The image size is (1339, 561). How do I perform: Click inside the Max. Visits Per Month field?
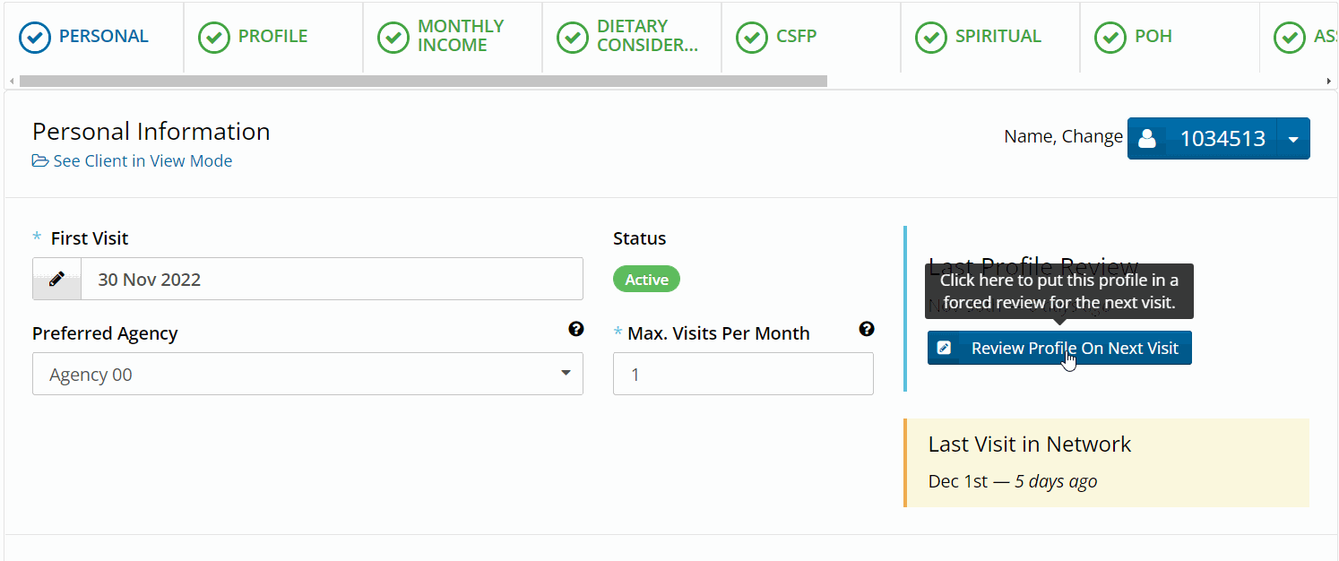pyautogui.click(x=742, y=374)
